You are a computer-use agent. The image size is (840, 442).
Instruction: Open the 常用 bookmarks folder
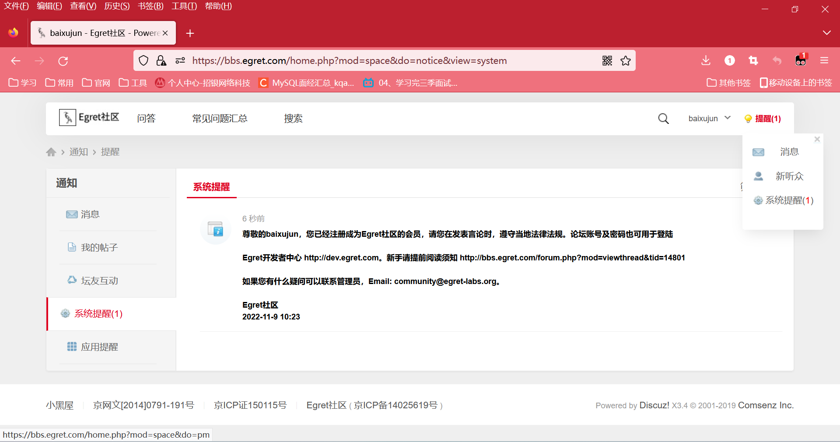[x=59, y=83]
